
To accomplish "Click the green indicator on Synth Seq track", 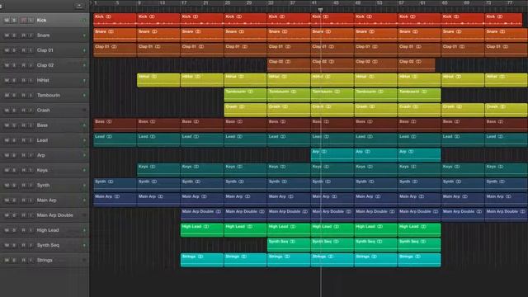I will coord(84,245).
